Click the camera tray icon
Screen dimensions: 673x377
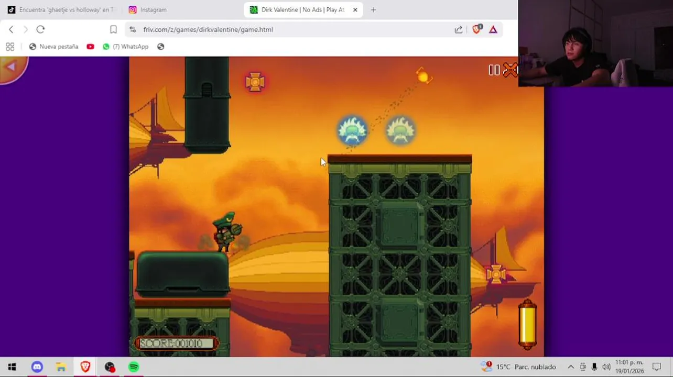(x=583, y=367)
